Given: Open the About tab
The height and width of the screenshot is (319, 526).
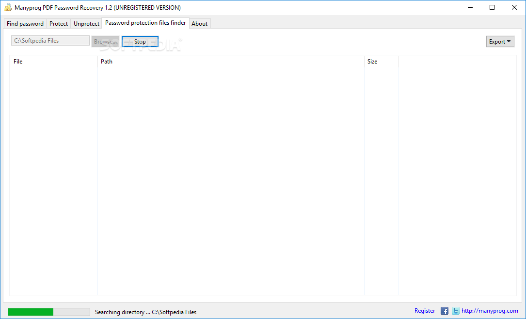Looking at the screenshot, I should tap(200, 23).
